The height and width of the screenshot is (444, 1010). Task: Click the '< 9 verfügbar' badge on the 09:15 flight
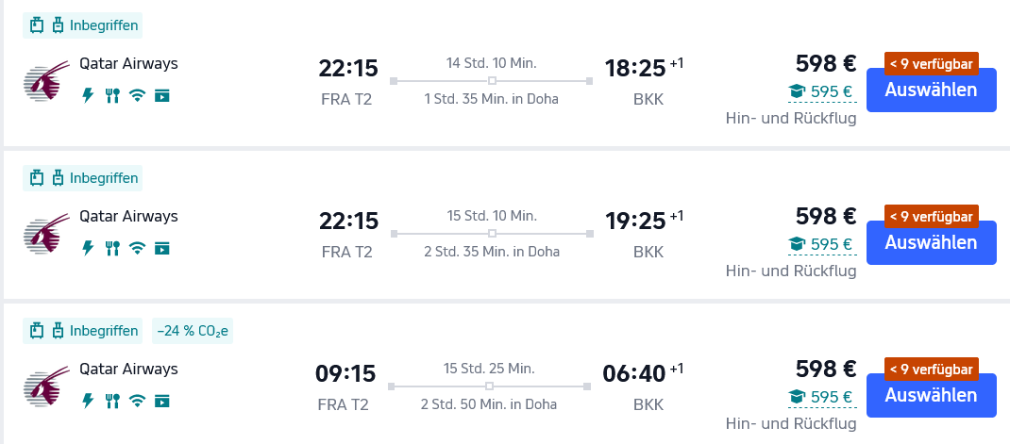click(x=931, y=368)
